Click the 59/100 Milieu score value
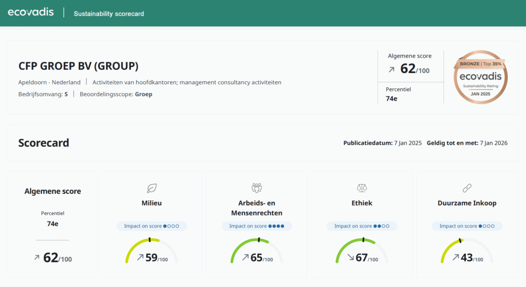Viewport: 526px width, 287px height. (157, 258)
